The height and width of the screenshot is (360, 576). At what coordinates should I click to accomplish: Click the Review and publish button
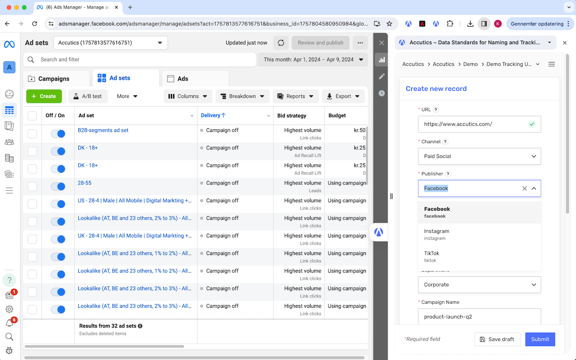[x=320, y=43]
